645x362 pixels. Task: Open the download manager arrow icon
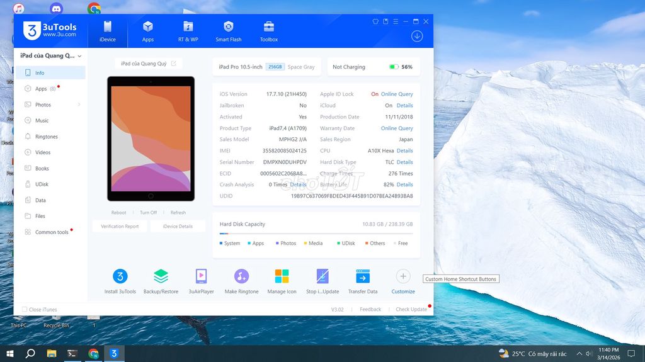coord(417,37)
